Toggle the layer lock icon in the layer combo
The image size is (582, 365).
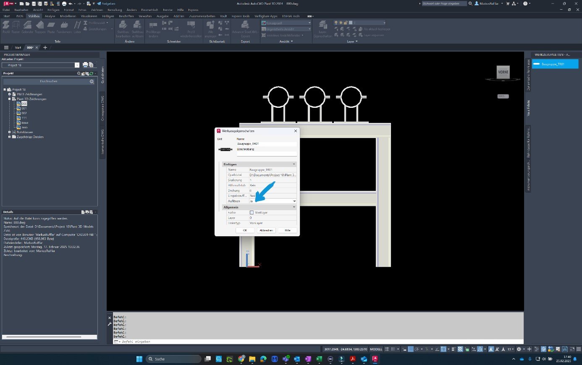pyautogui.click(x=345, y=22)
